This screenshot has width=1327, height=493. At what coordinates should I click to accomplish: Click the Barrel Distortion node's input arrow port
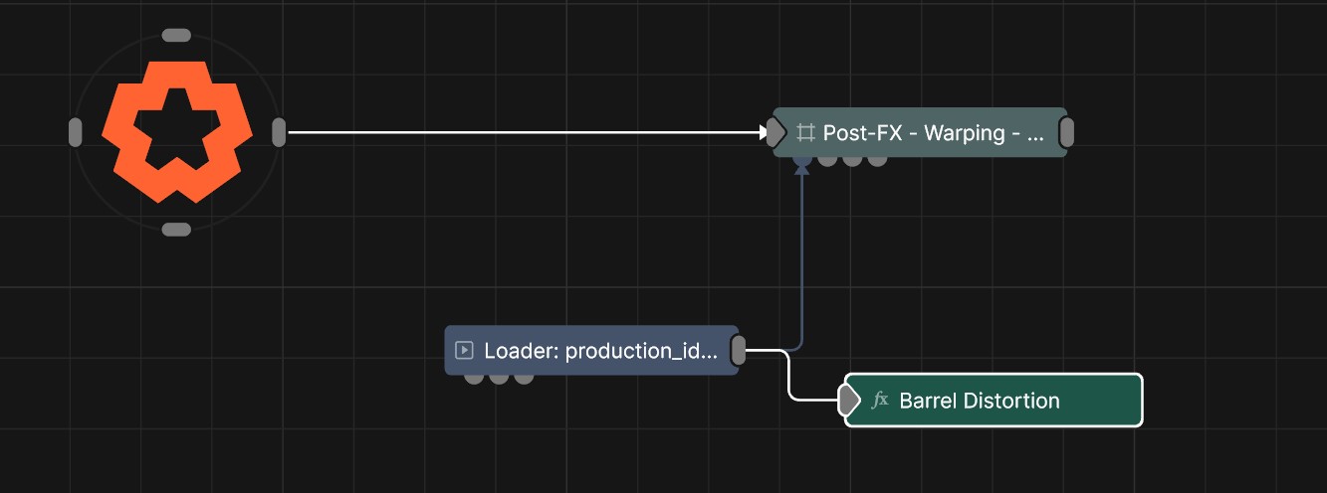tap(847, 401)
